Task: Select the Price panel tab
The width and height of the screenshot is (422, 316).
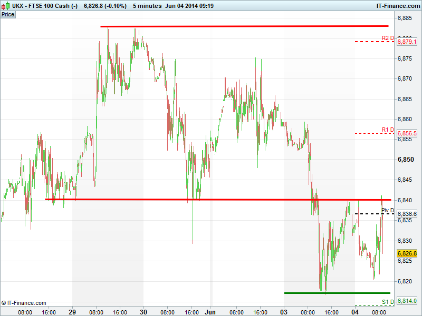Action: (8, 14)
